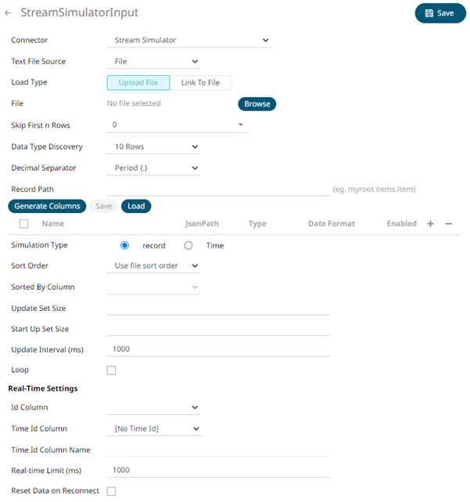
Task: Switch to the Link To File tab
Action: pos(200,82)
